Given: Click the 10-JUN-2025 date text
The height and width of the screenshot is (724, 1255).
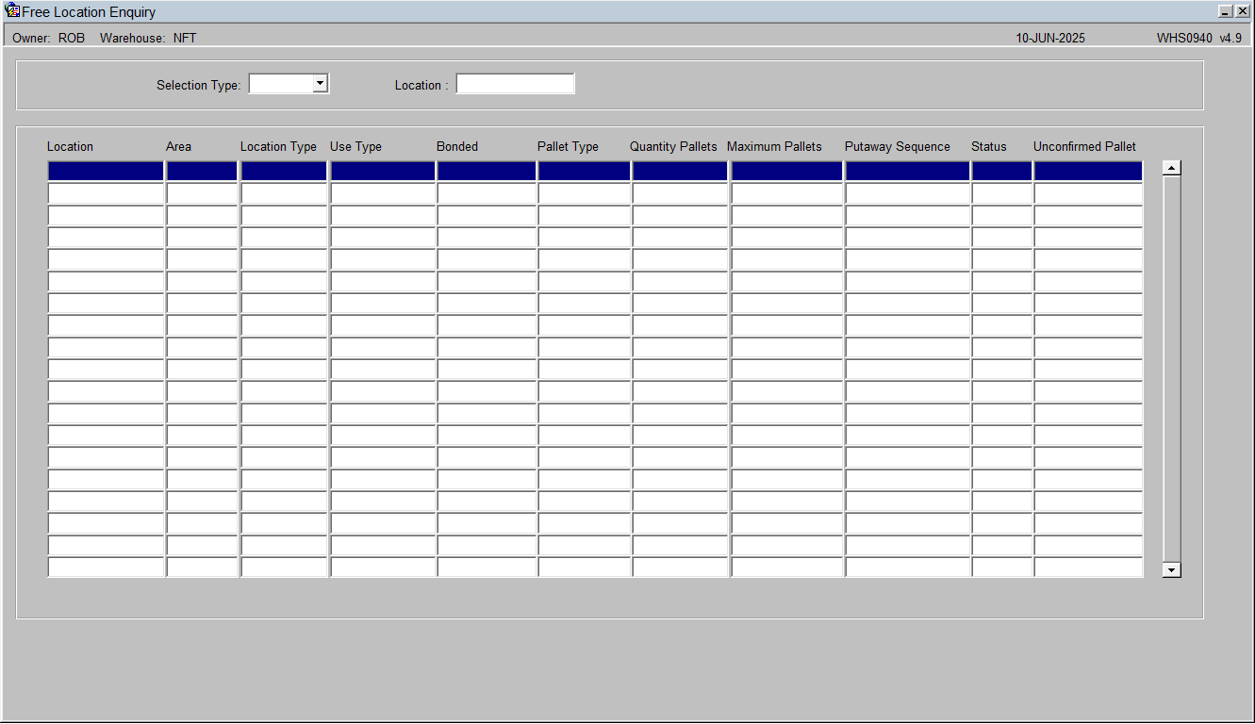Looking at the screenshot, I should point(1050,39).
